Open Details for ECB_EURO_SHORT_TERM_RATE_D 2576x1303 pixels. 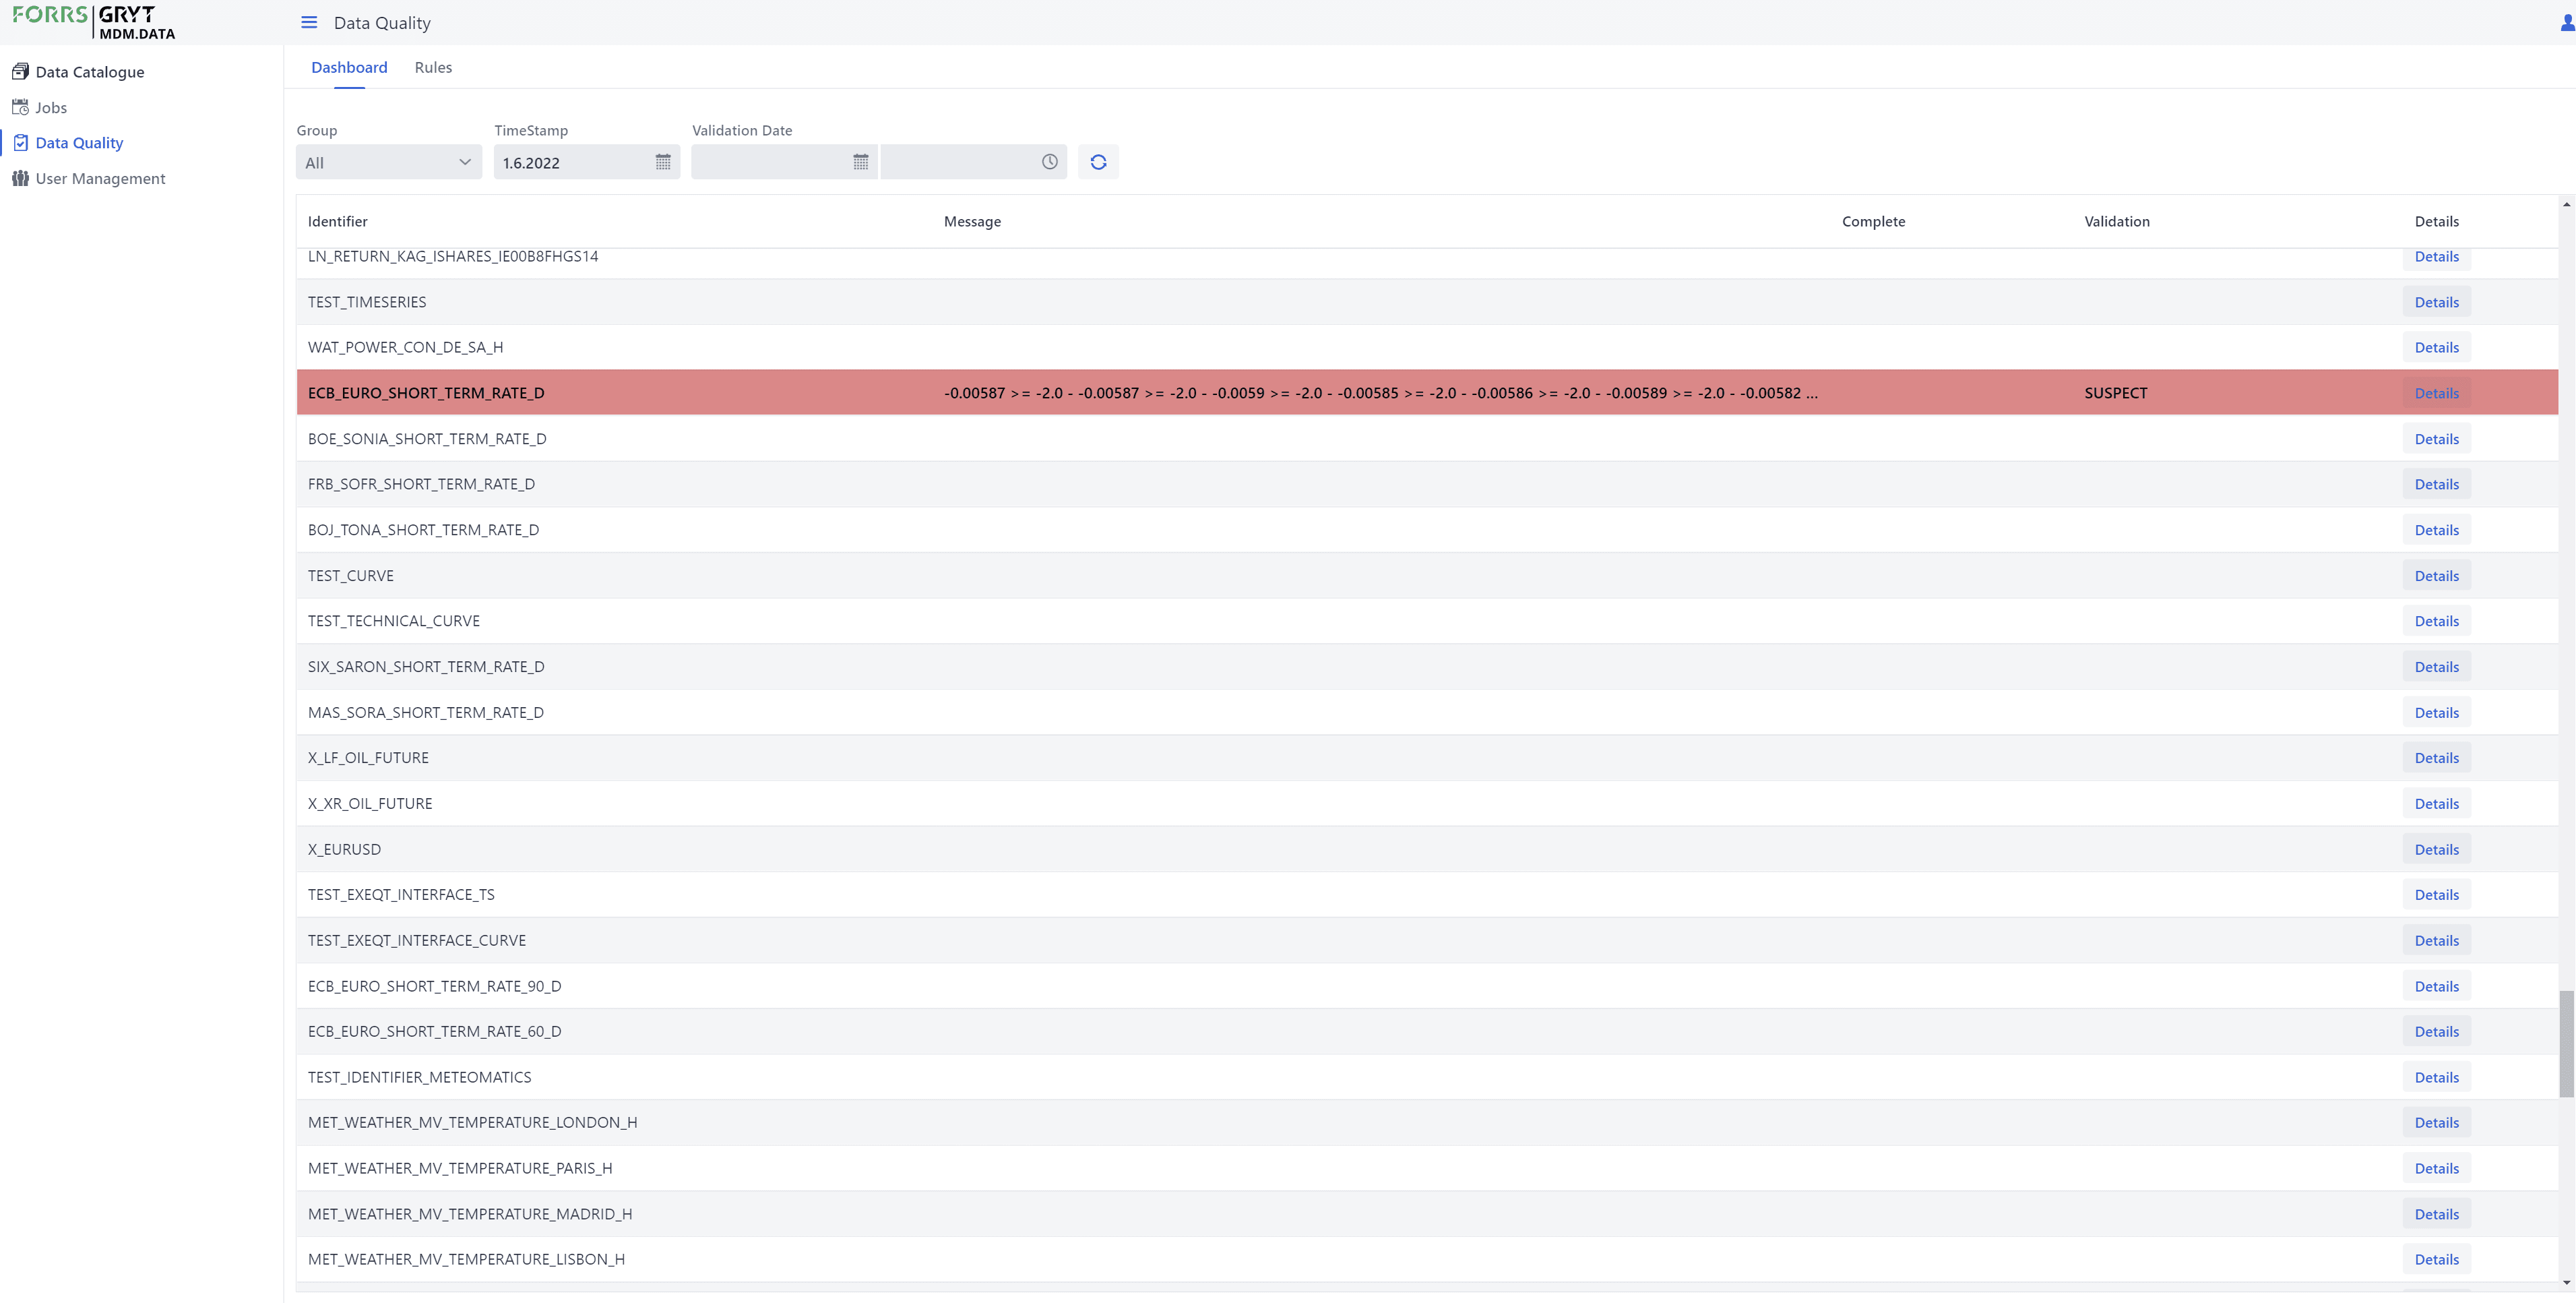[x=2437, y=393]
